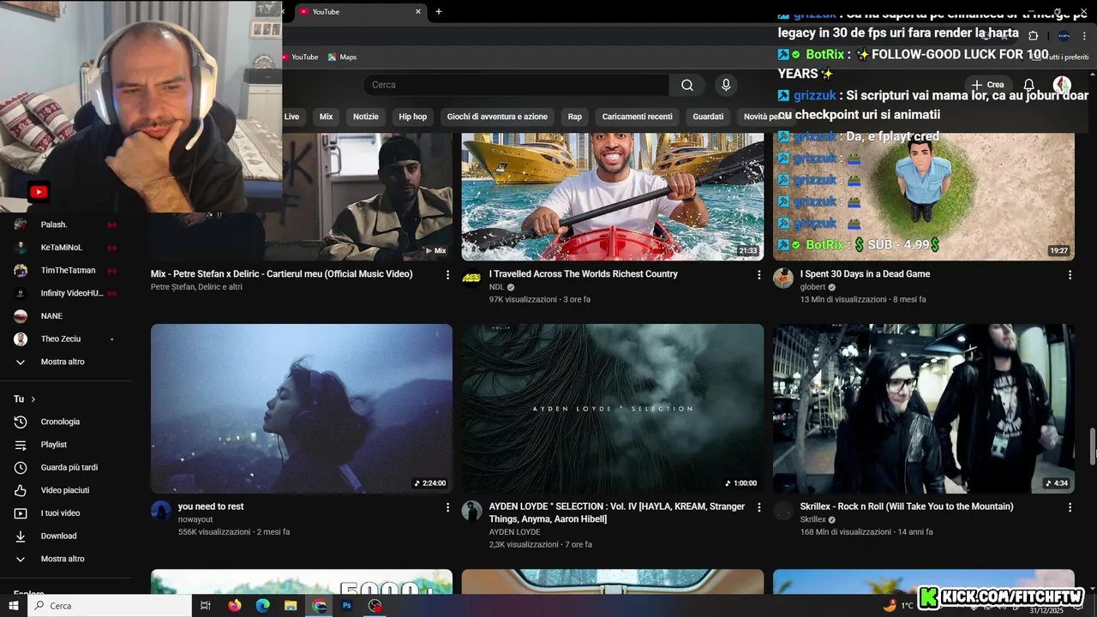
Task: Open the Skrillex Rock n Roll thumbnail
Action: pos(924,409)
